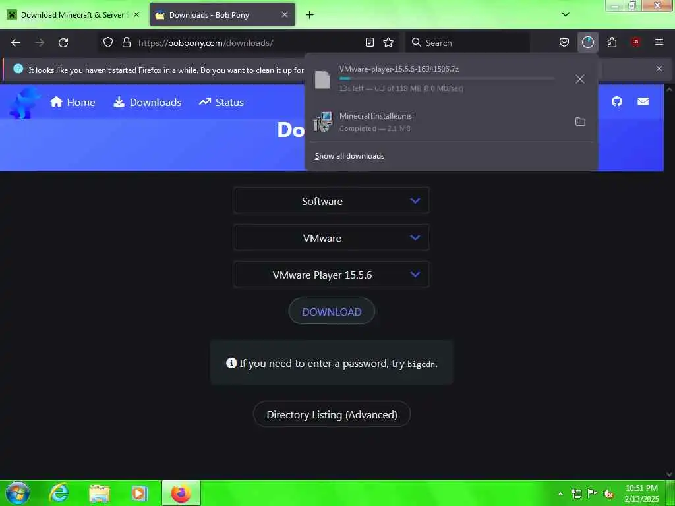Click the Search box in toolbar
Viewport: 675px width, 506px height.
(467, 43)
